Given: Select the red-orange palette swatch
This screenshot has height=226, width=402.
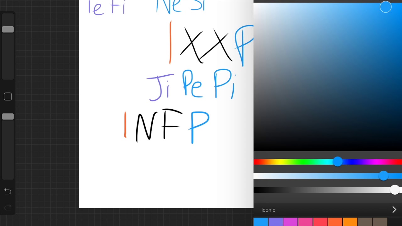Looking at the screenshot, I should (335, 222).
